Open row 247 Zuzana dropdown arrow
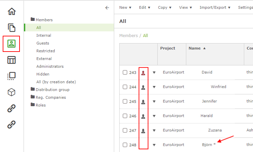 (x=154, y=130)
